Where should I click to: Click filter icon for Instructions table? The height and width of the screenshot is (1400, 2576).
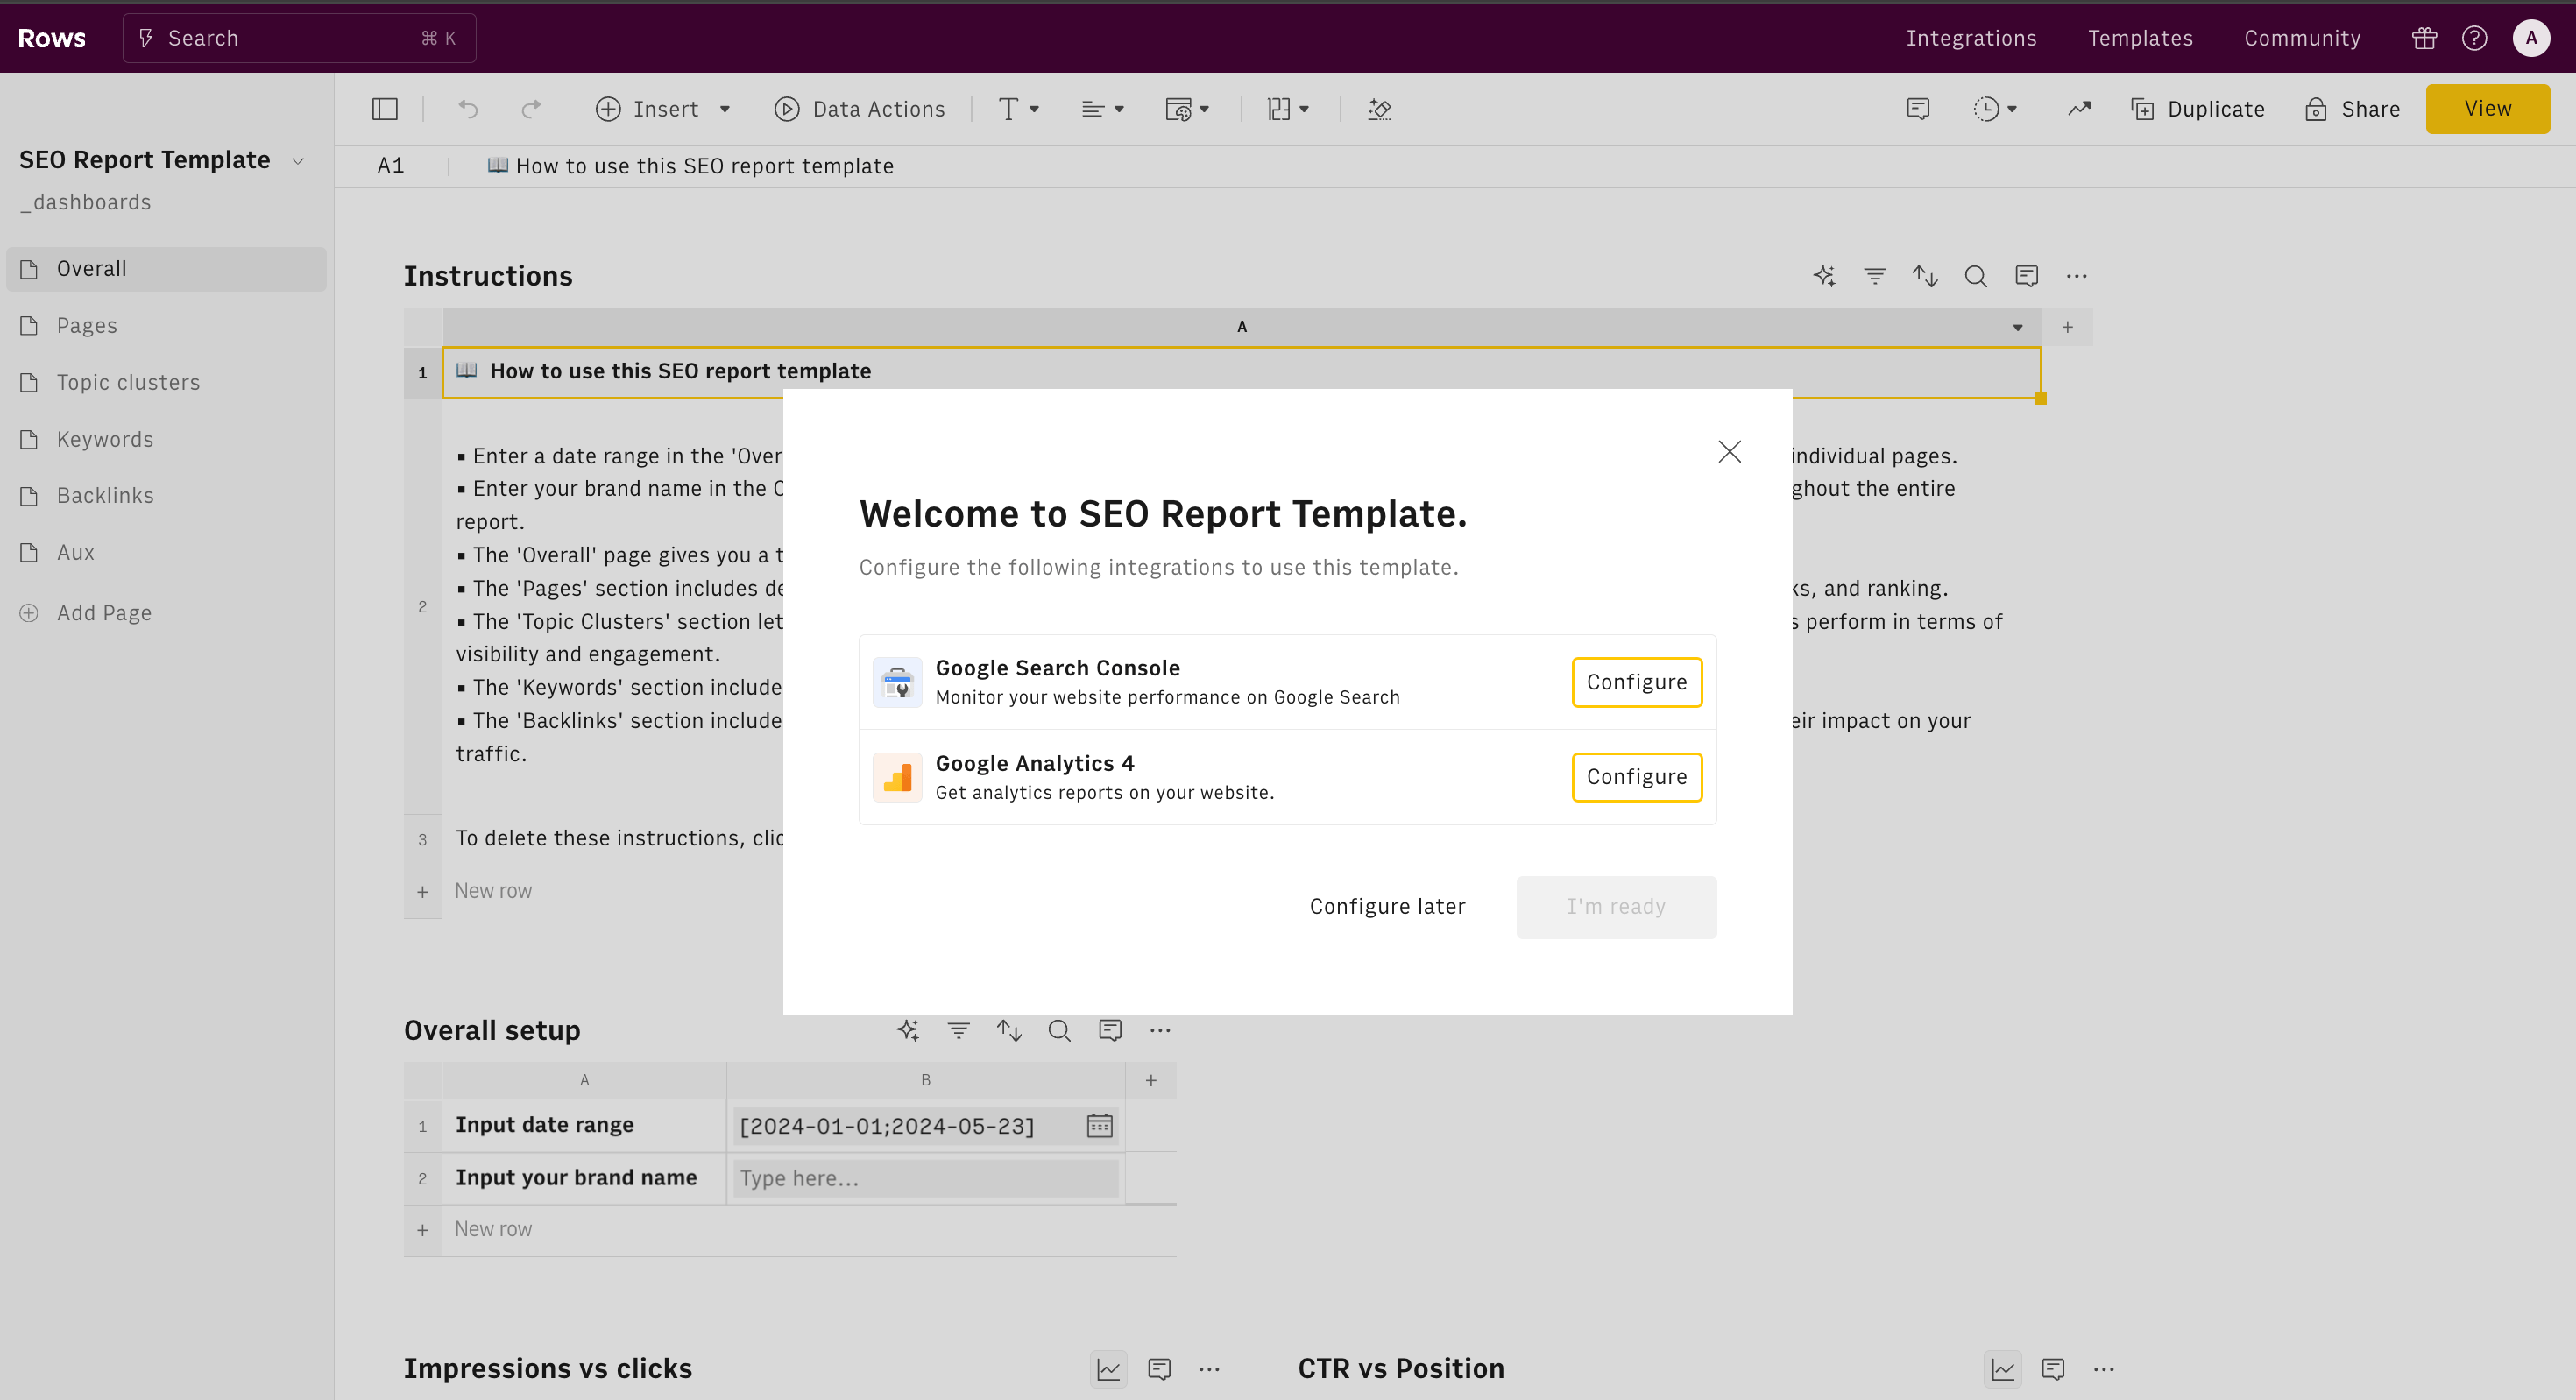coord(1875,276)
